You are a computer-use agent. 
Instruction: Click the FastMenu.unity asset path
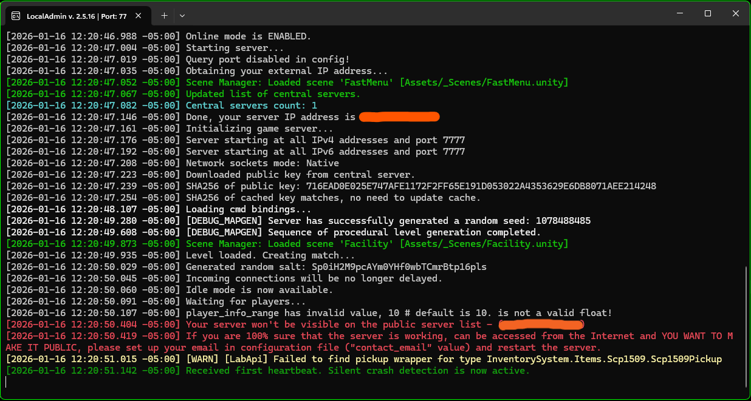pos(484,83)
